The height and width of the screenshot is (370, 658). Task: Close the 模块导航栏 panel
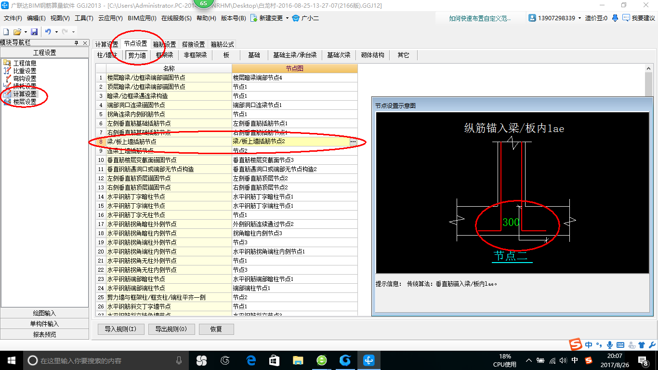click(x=85, y=43)
